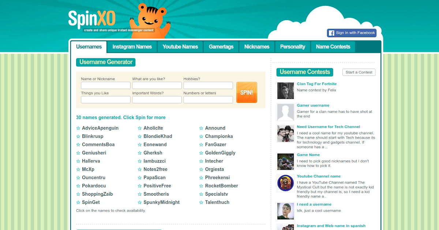This screenshot has width=439, height=230.
Task: Focus the Things you Like field
Action: pos(106,100)
